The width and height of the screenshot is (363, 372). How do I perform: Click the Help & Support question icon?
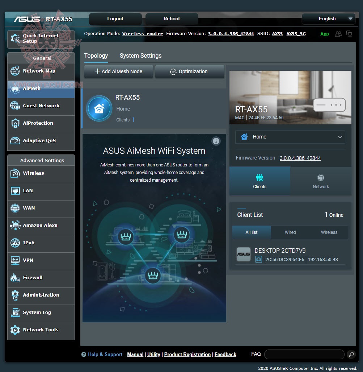pyautogui.click(x=84, y=355)
